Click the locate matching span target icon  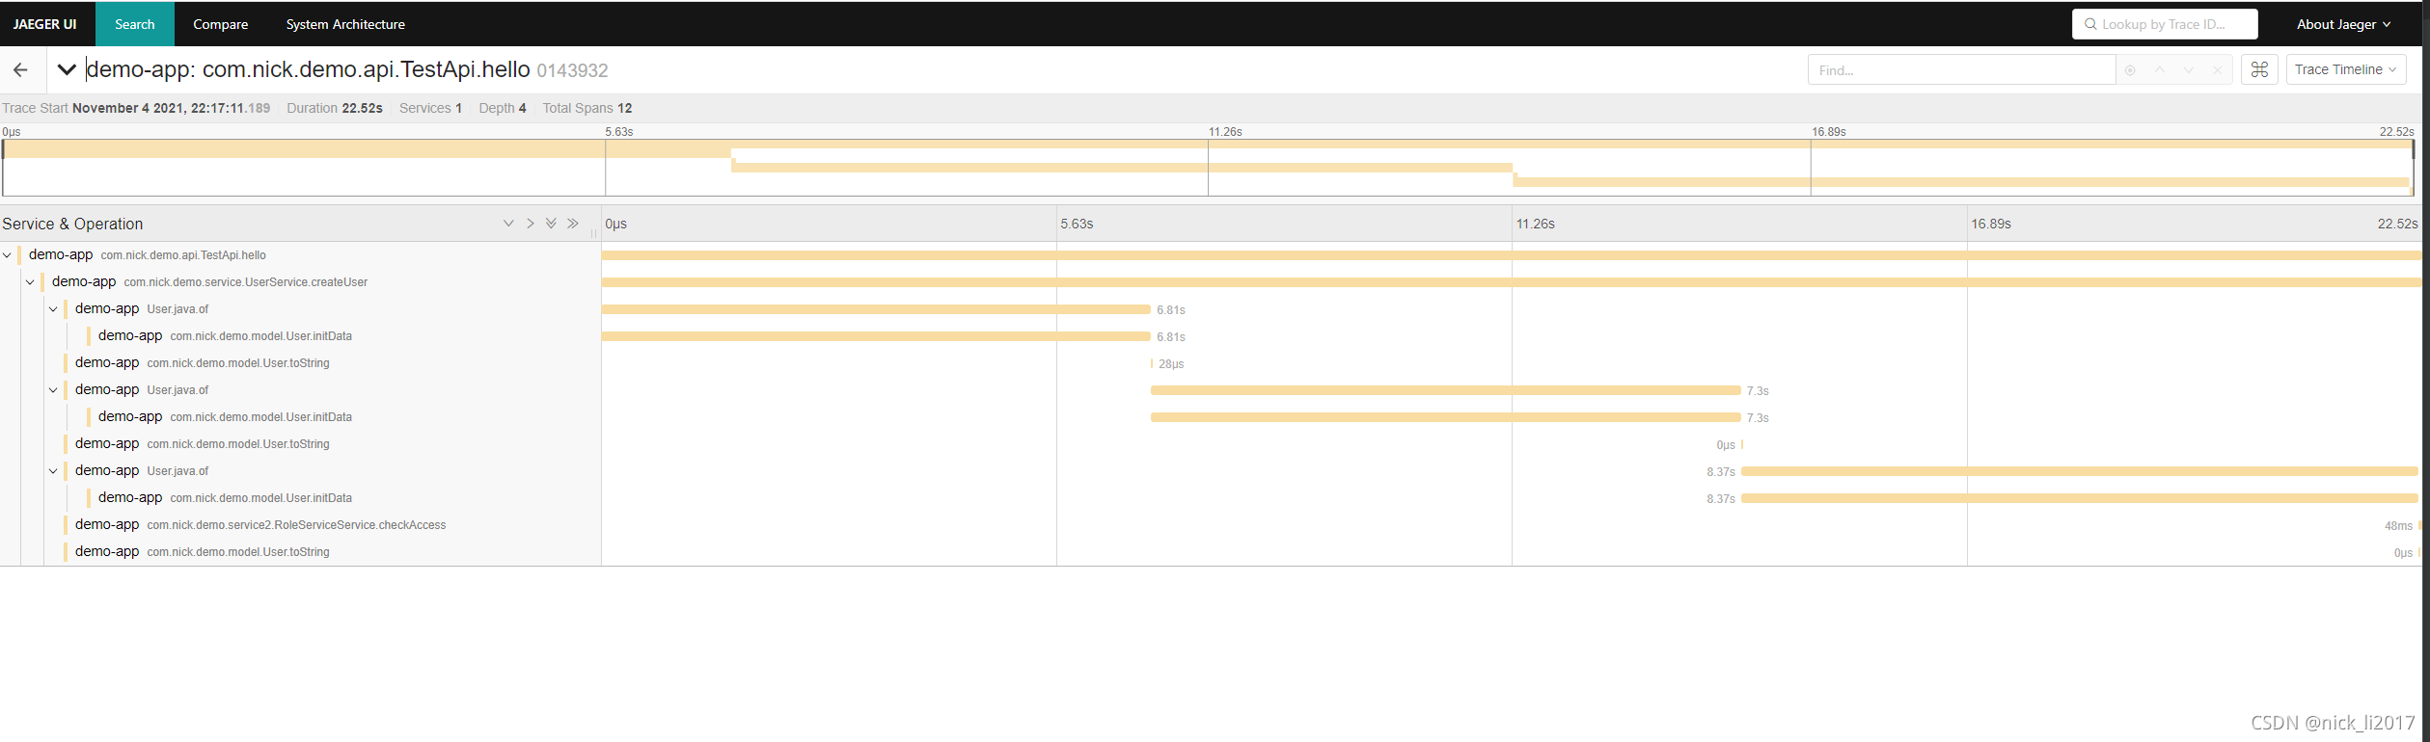2130,70
